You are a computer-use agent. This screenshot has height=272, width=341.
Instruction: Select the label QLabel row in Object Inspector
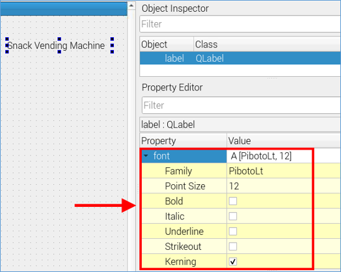tap(240, 58)
